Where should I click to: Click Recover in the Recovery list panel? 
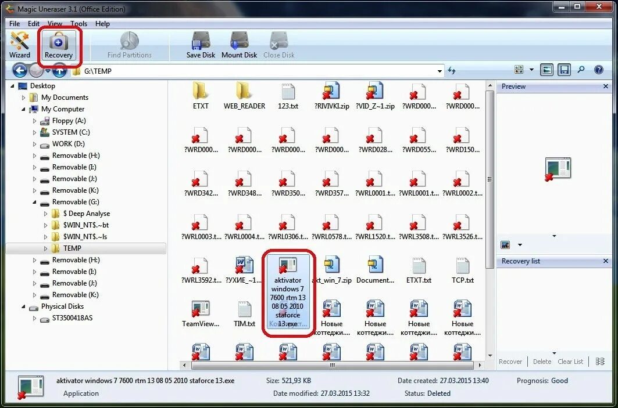[x=510, y=362]
